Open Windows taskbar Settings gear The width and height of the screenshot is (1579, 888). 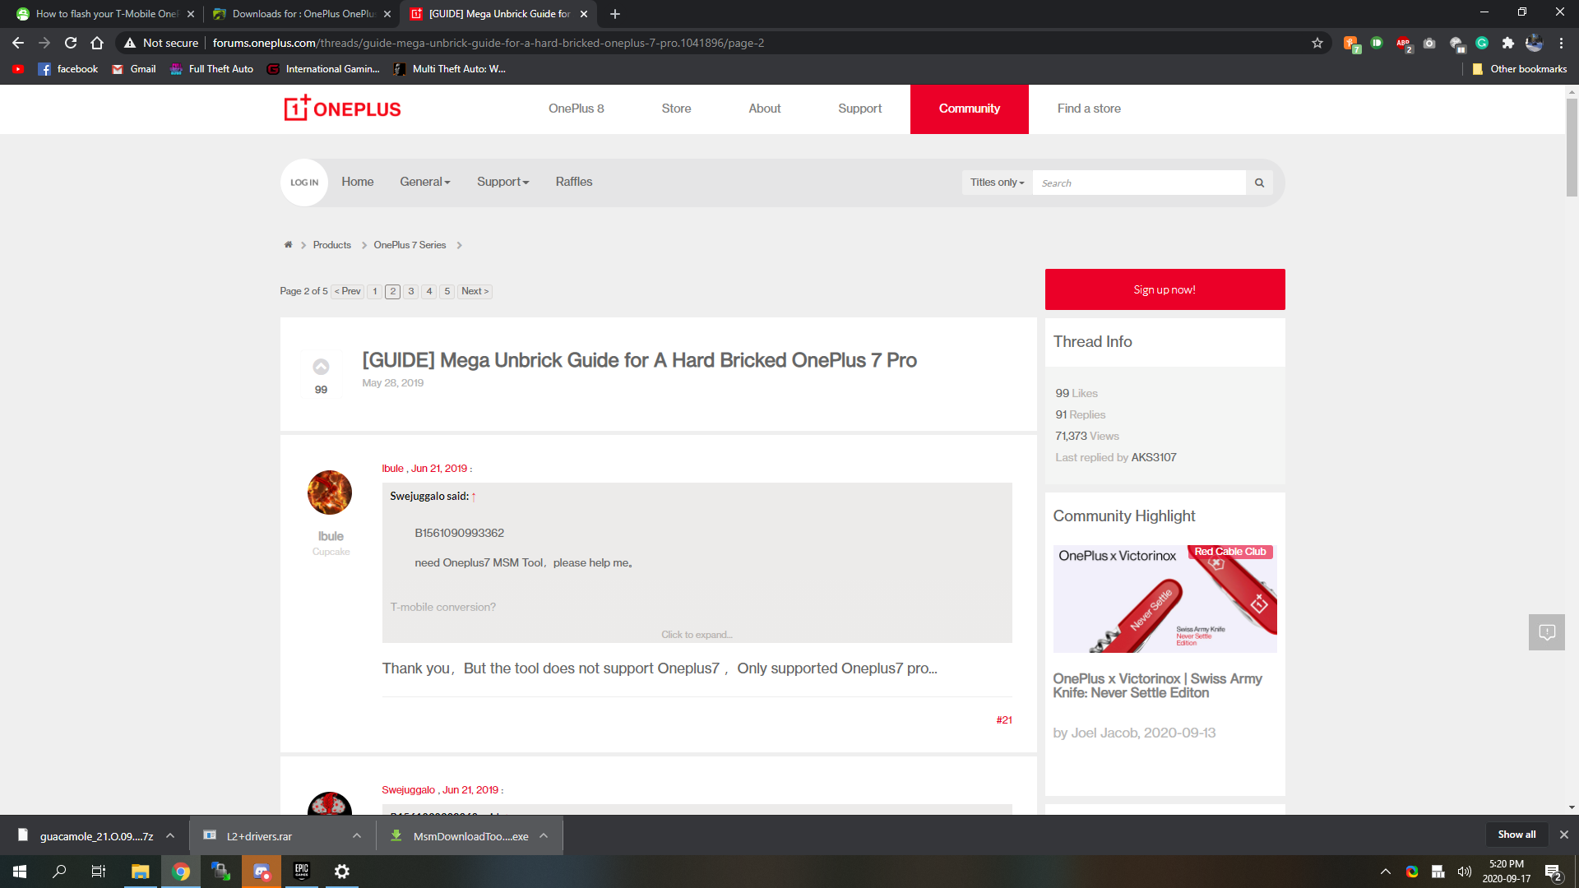tap(342, 872)
